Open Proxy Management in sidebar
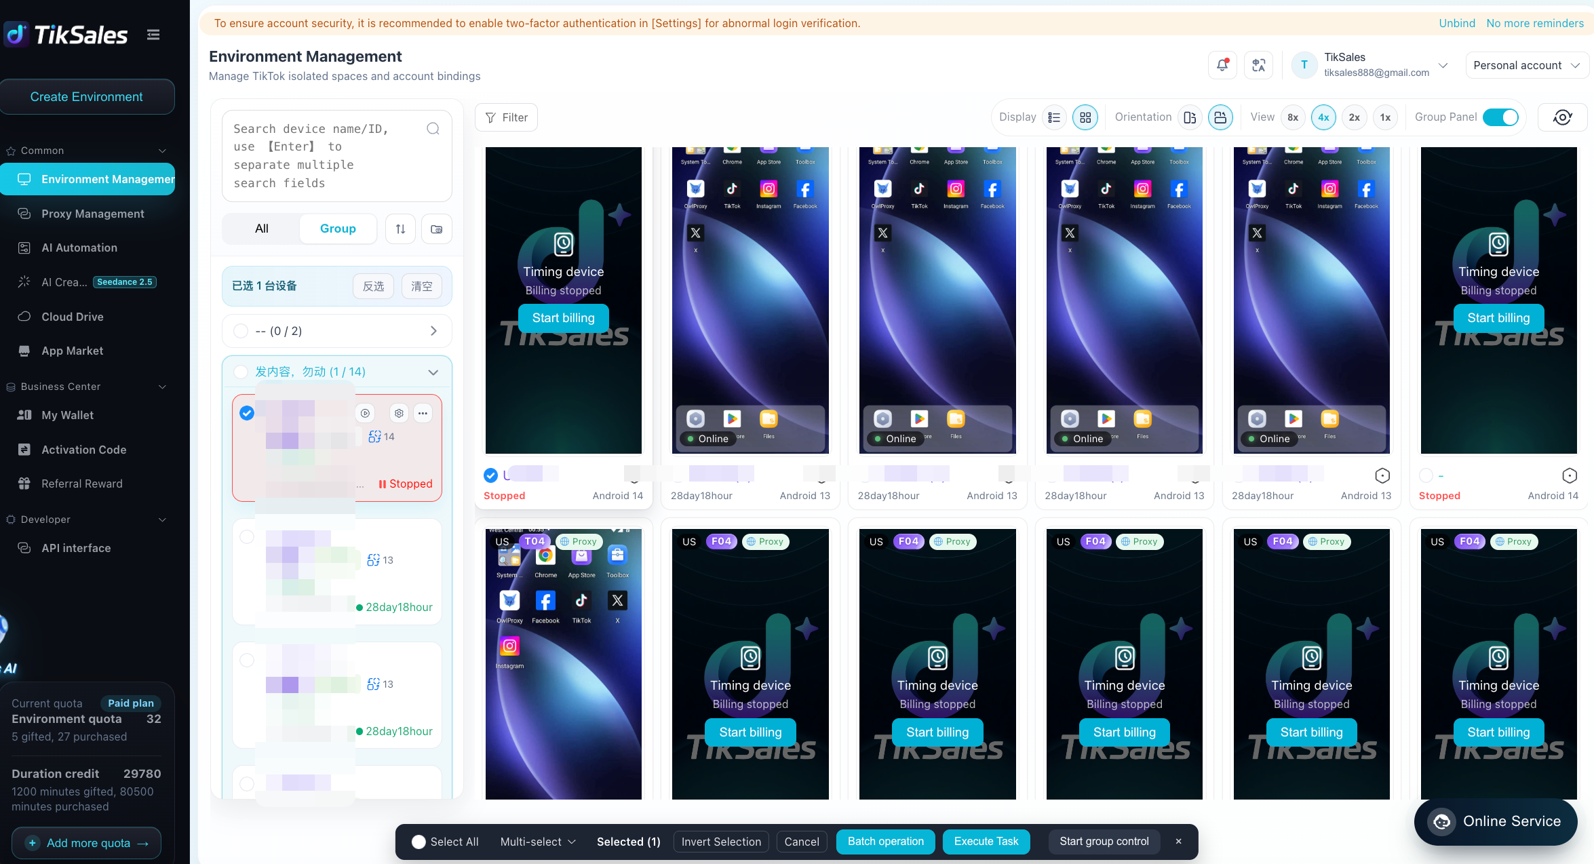Viewport: 1594px width, 864px height. point(87,214)
